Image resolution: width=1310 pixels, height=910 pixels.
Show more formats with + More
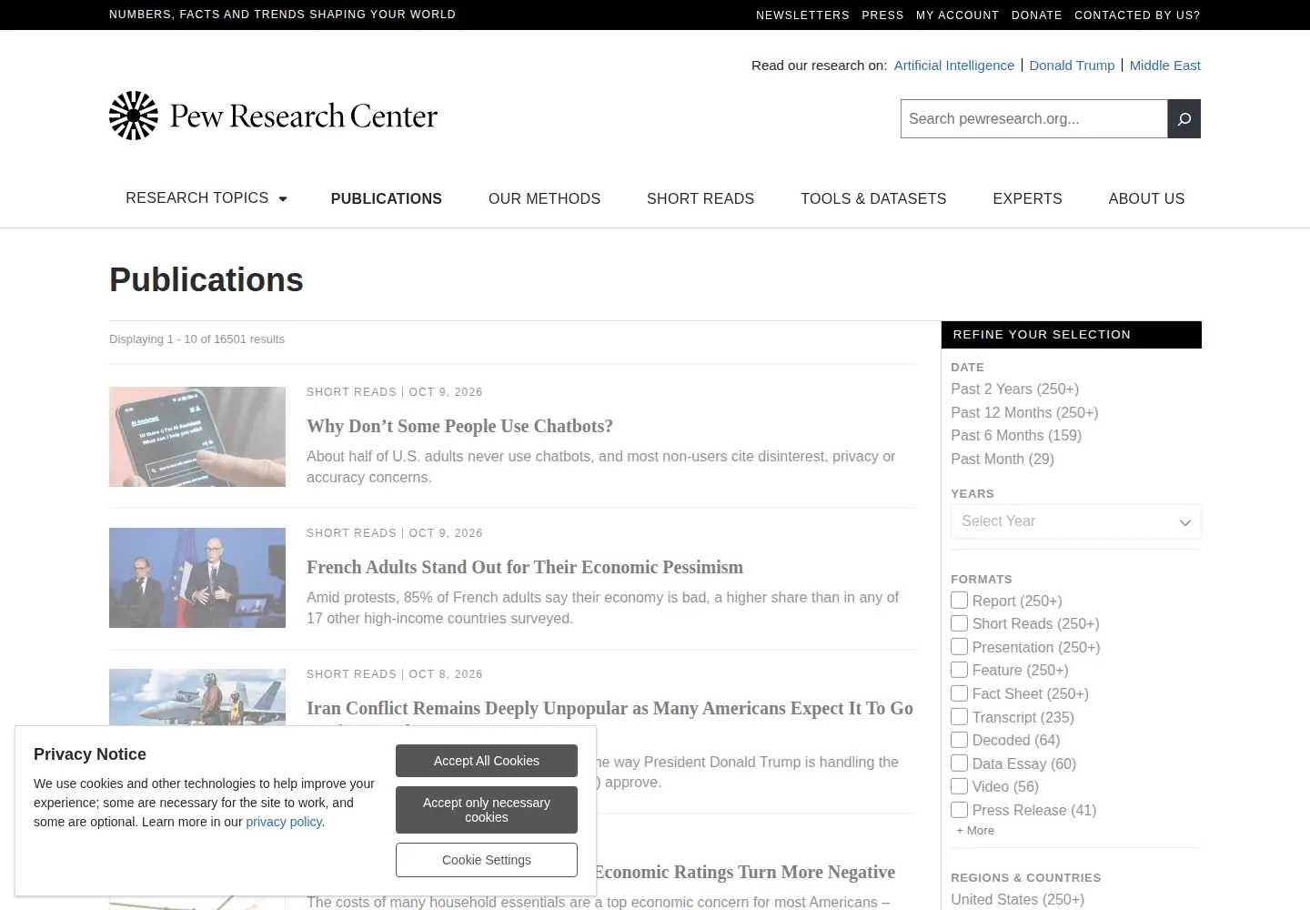click(975, 831)
